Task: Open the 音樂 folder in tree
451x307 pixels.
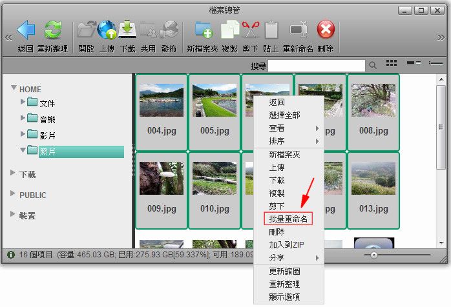Action: click(x=47, y=119)
